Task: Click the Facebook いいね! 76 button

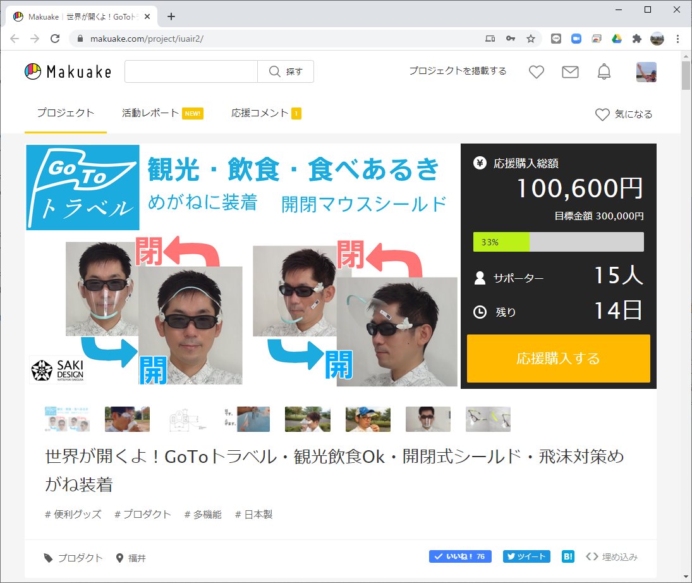Action: pyautogui.click(x=460, y=556)
